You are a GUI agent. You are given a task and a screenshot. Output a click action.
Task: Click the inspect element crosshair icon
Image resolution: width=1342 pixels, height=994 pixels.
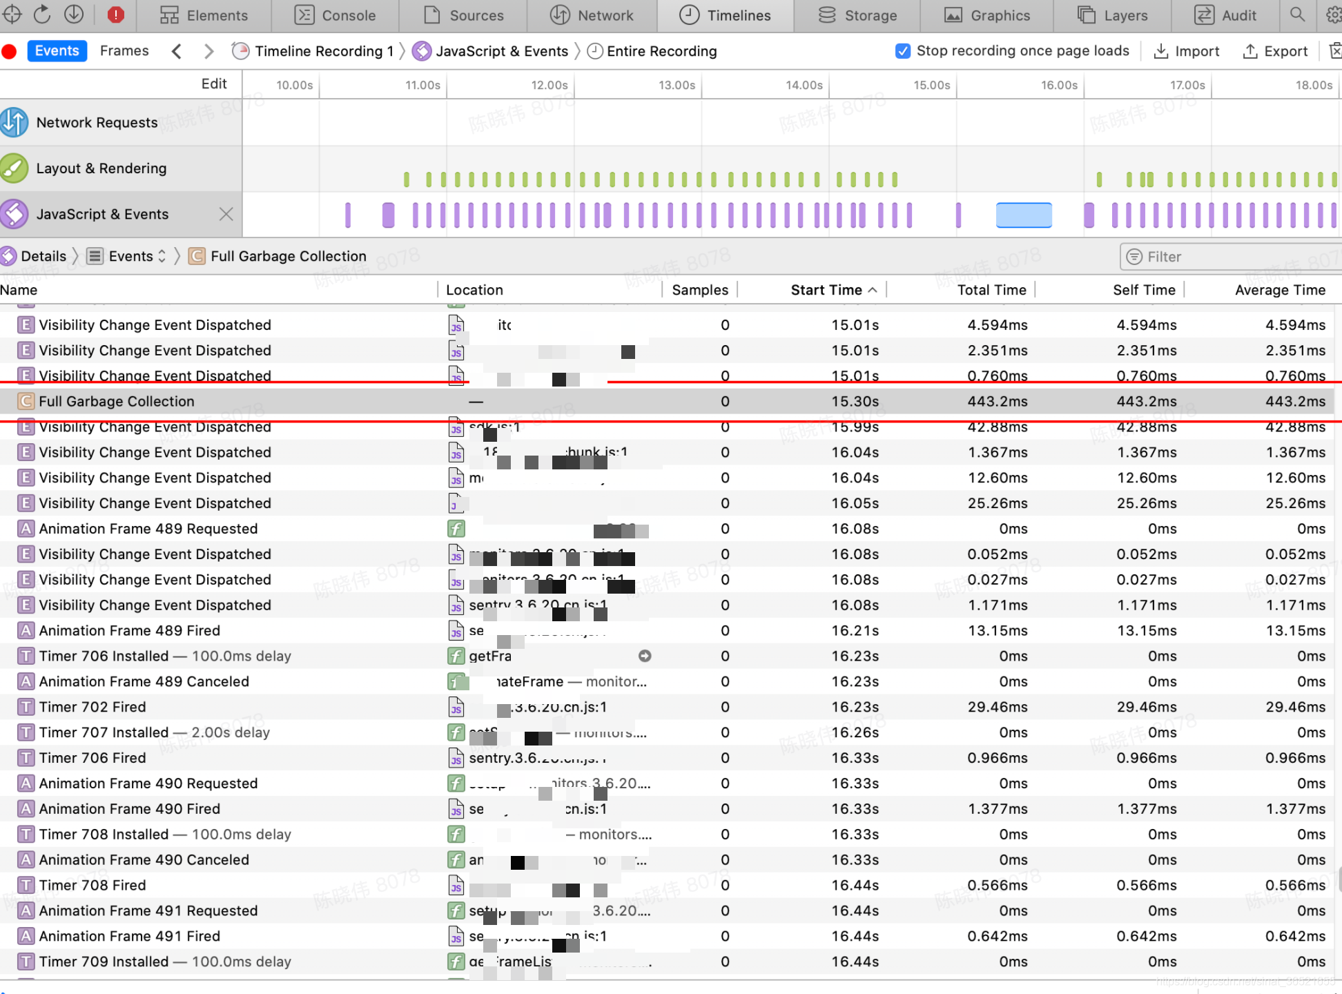tap(12, 14)
